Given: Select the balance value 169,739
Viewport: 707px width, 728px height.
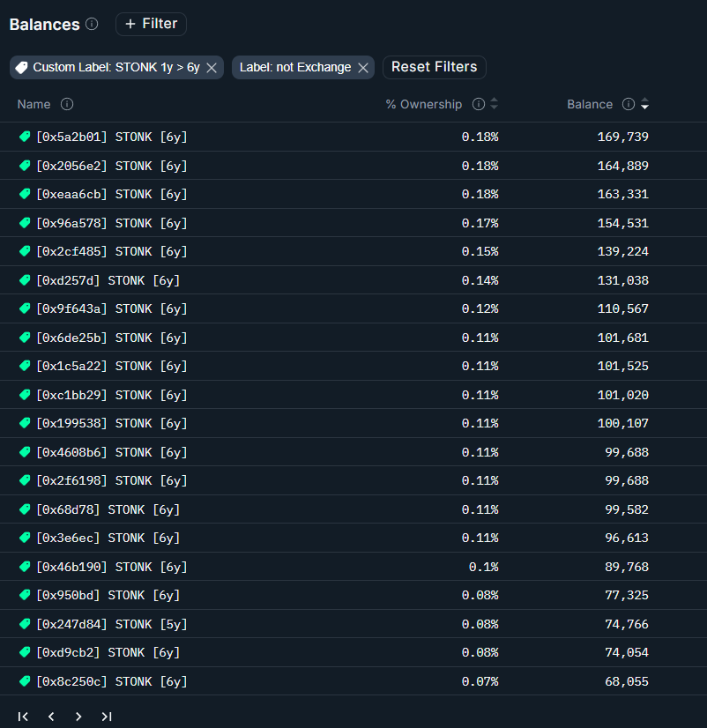Looking at the screenshot, I should point(623,137).
